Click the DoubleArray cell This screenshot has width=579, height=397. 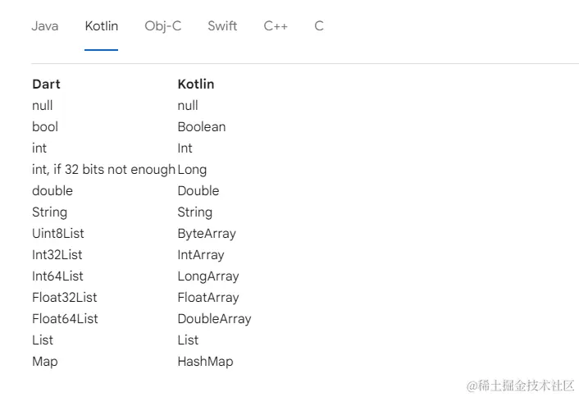(x=215, y=319)
